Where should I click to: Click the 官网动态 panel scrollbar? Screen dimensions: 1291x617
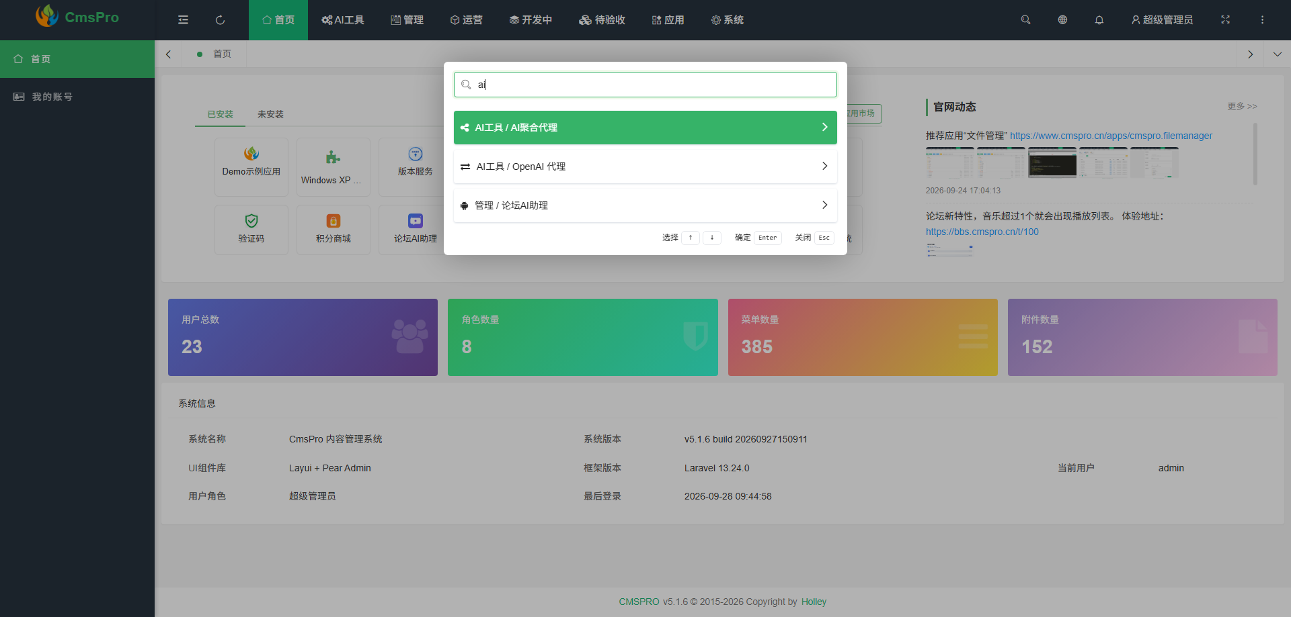1255,154
